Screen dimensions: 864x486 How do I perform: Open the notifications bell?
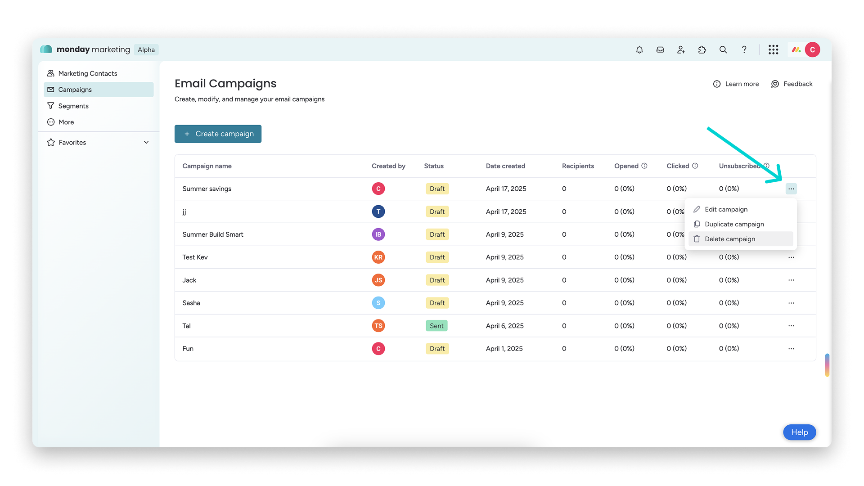point(639,49)
